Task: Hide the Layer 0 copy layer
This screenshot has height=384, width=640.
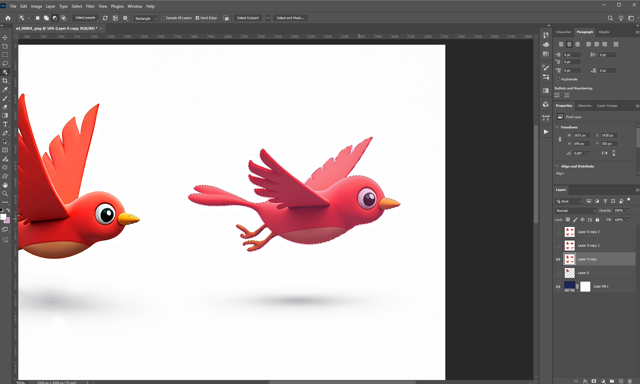Action: coord(558,259)
